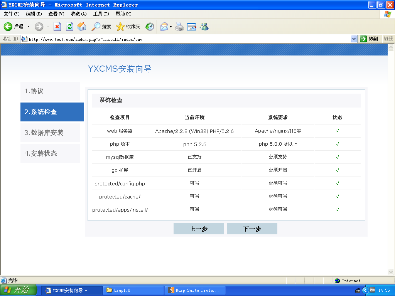
Task: Open Favorites star toolbar button
Action: point(128,27)
